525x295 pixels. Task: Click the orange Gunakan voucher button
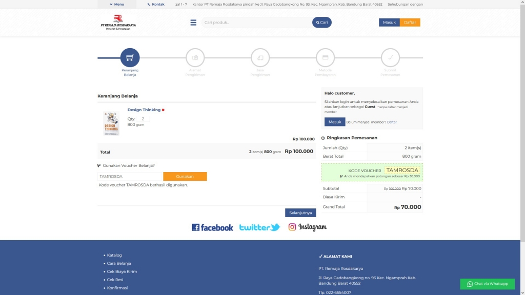[x=185, y=176]
